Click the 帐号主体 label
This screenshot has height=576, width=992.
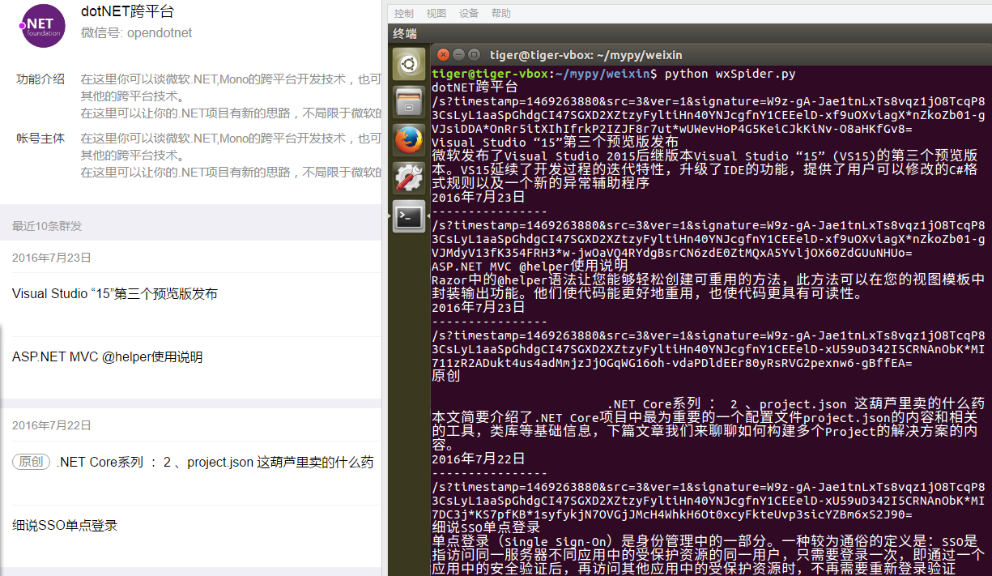coord(40,139)
